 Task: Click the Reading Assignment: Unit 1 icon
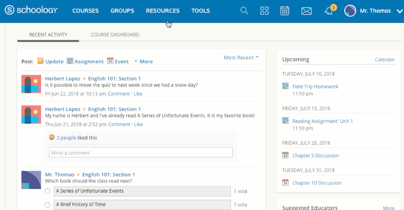click(x=285, y=121)
